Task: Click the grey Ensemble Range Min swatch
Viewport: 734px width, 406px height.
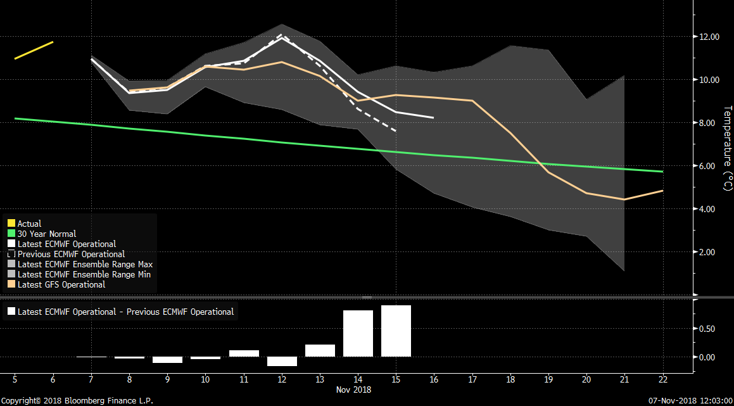Action: pyautogui.click(x=11, y=274)
